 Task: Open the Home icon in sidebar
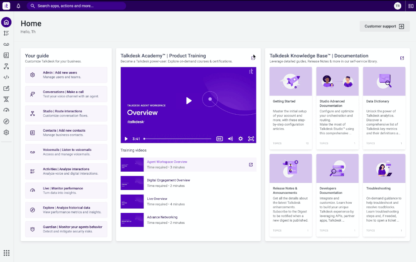pyautogui.click(x=7, y=22)
